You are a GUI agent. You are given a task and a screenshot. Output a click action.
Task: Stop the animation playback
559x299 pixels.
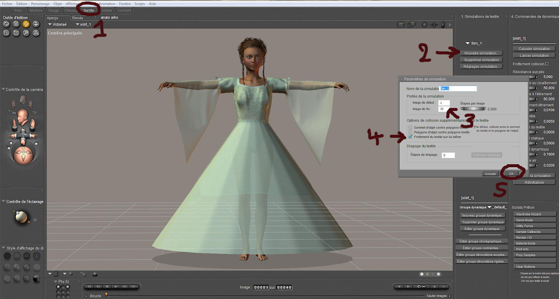107,287
